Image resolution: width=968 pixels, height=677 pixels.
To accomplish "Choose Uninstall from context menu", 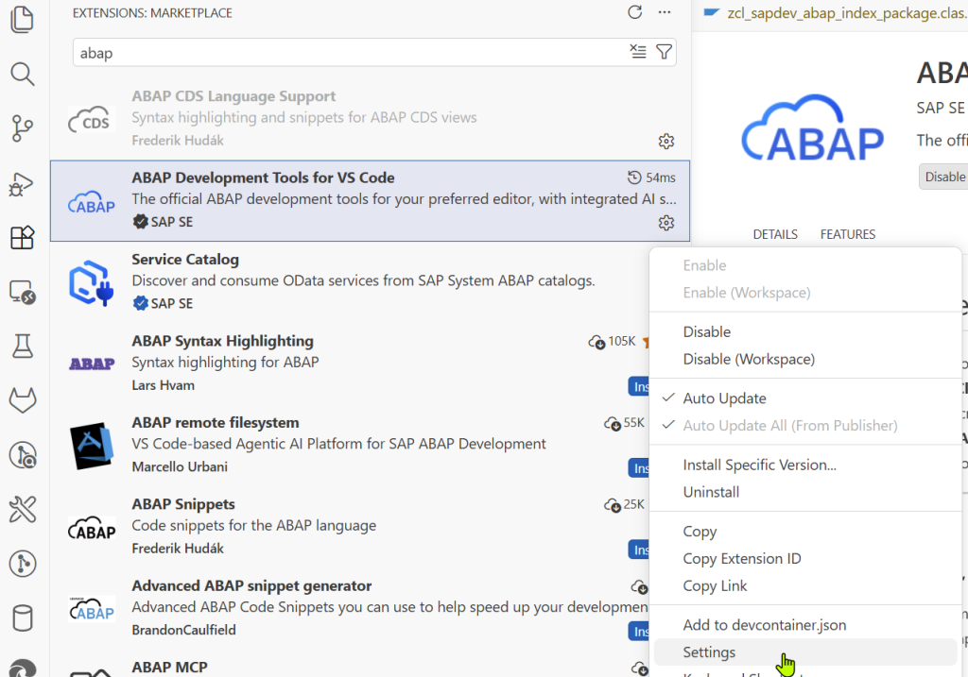I will (805, 492).
